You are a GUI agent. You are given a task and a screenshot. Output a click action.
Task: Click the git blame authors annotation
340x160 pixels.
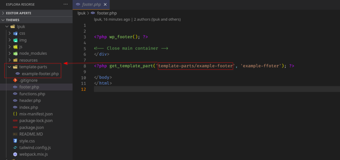pyautogui.click(x=137, y=20)
